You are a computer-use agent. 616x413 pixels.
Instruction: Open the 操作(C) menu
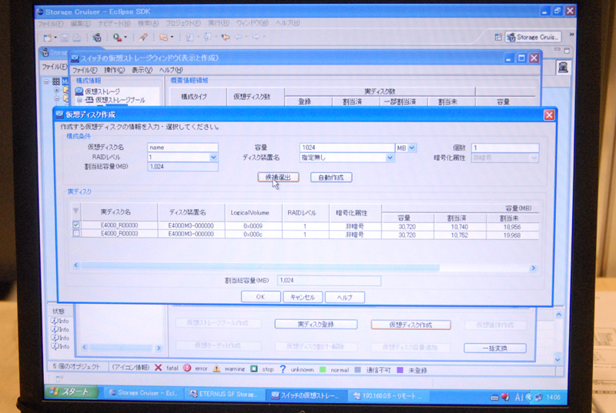tap(114, 70)
